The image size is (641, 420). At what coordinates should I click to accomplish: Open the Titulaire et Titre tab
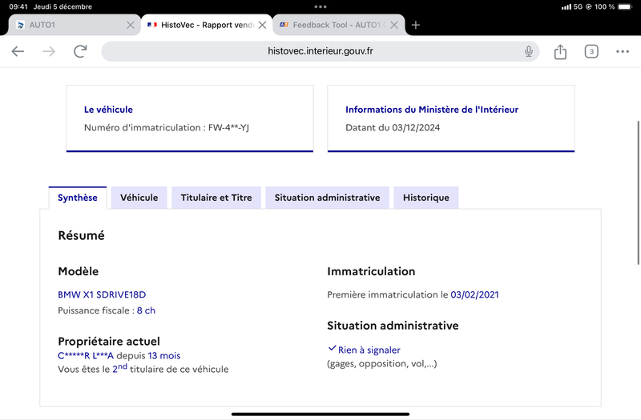216,198
